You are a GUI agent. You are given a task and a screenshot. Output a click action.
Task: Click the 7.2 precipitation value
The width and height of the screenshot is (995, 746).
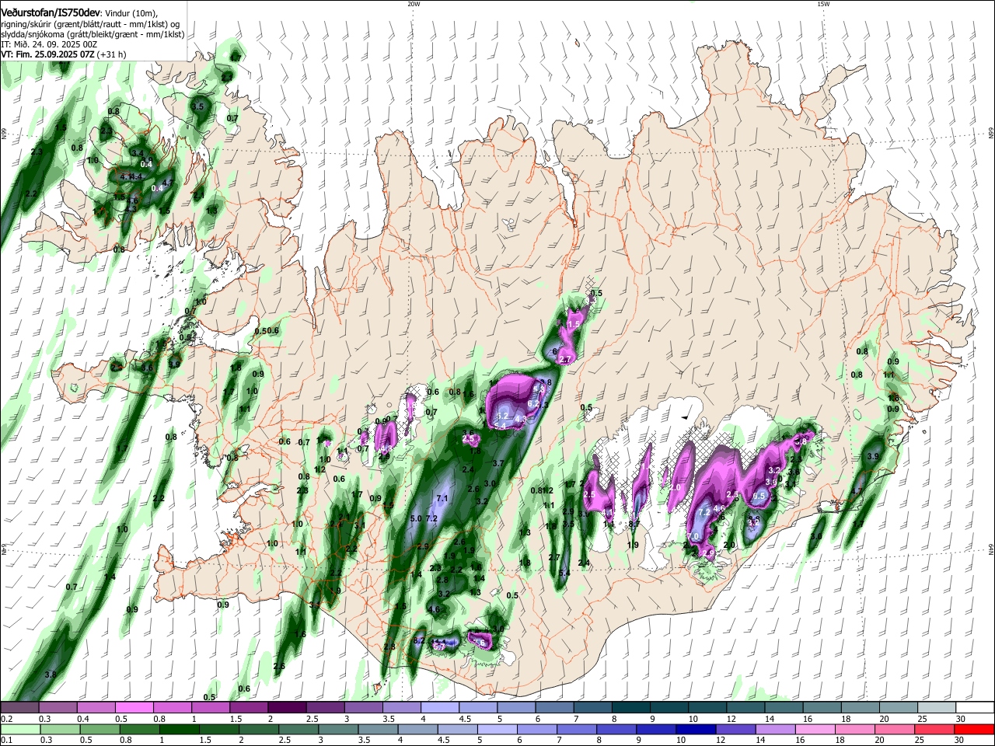[x=432, y=518]
